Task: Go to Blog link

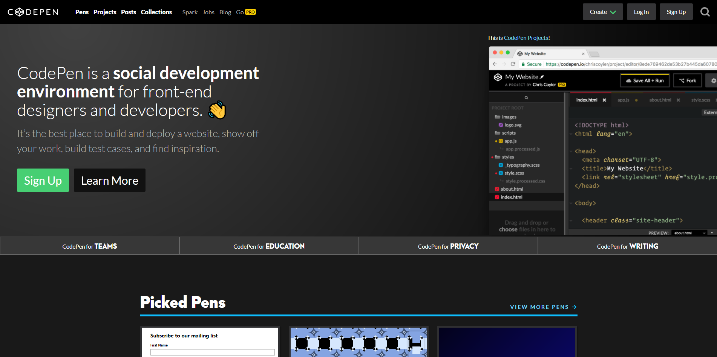Action: point(225,12)
